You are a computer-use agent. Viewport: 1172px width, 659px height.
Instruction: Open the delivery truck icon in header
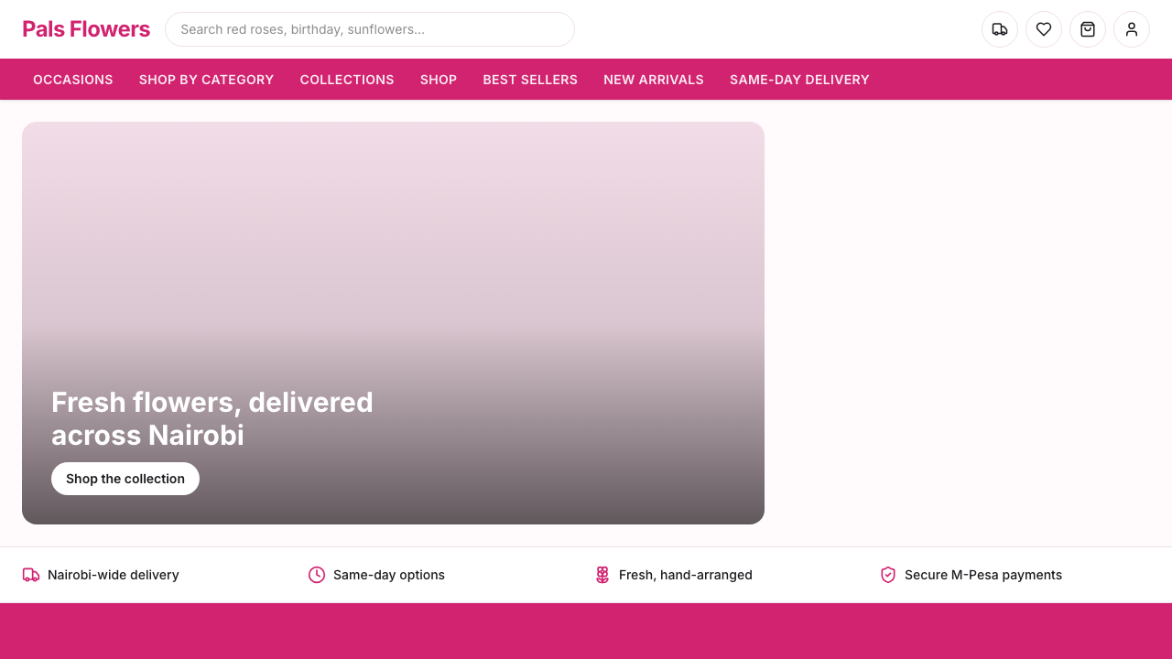pyautogui.click(x=1000, y=29)
